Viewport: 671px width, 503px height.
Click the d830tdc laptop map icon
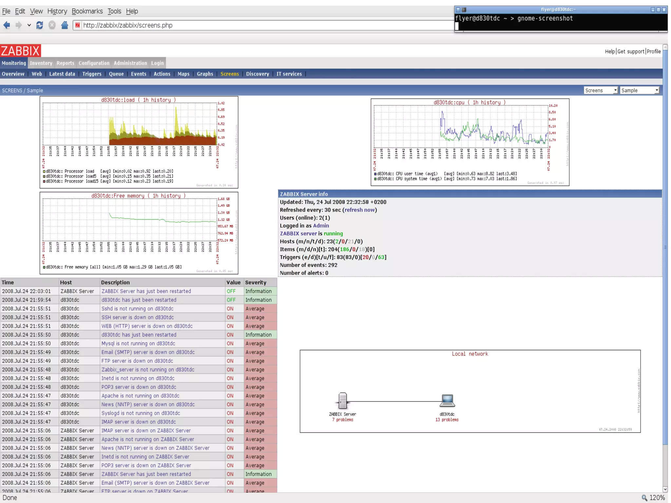tap(447, 400)
